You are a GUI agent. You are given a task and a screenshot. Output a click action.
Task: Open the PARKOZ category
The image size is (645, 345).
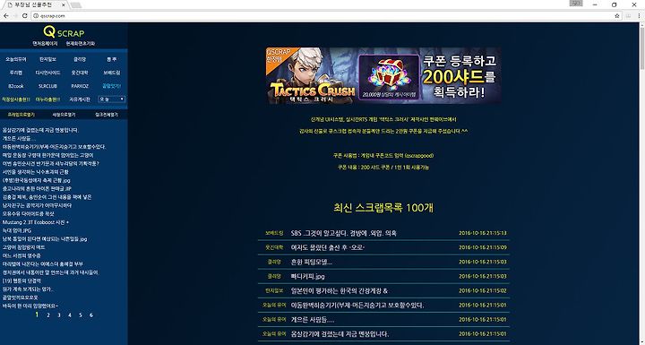[x=80, y=86]
